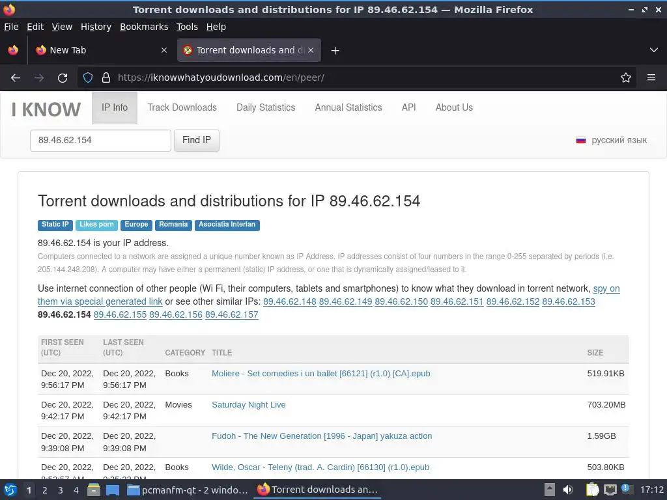Click the Russian flag icon
Image resolution: width=667 pixels, height=500 pixels.
tap(580, 141)
